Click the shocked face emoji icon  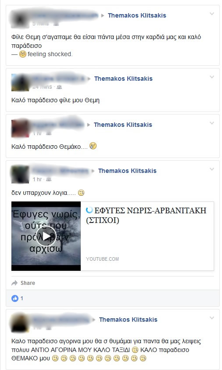tap(23, 54)
